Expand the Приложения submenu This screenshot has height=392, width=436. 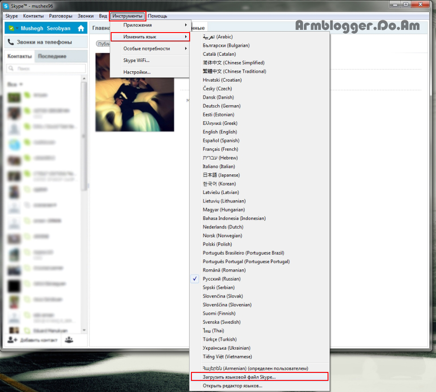(x=150, y=25)
